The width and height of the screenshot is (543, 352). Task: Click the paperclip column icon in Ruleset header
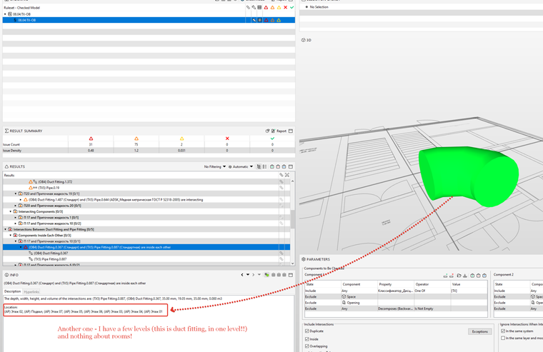click(x=248, y=7)
